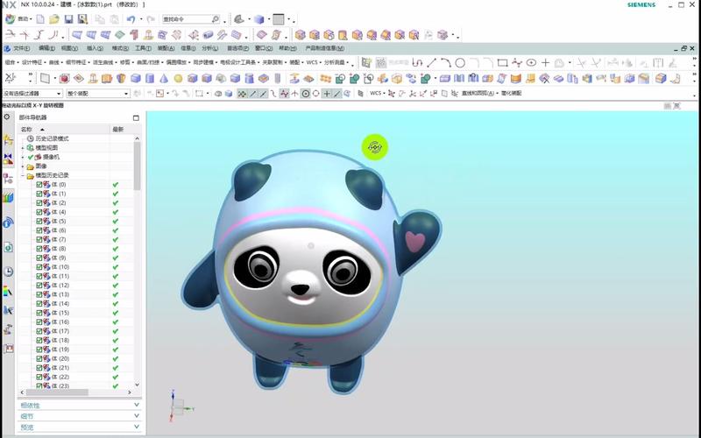The image size is (701, 438).
Task: Collapse the 模型历史记录 tree node
Action: (x=23, y=175)
